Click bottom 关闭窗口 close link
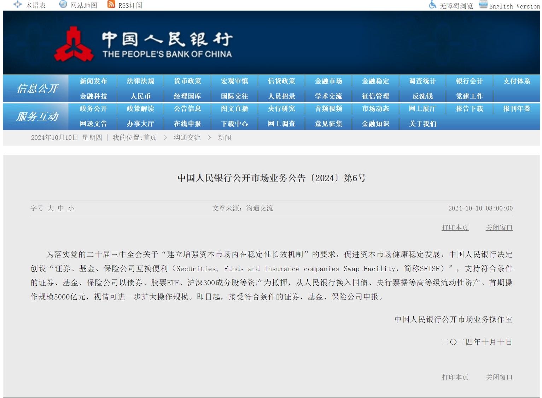This screenshot has height=398, width=542. pos(499,378)
